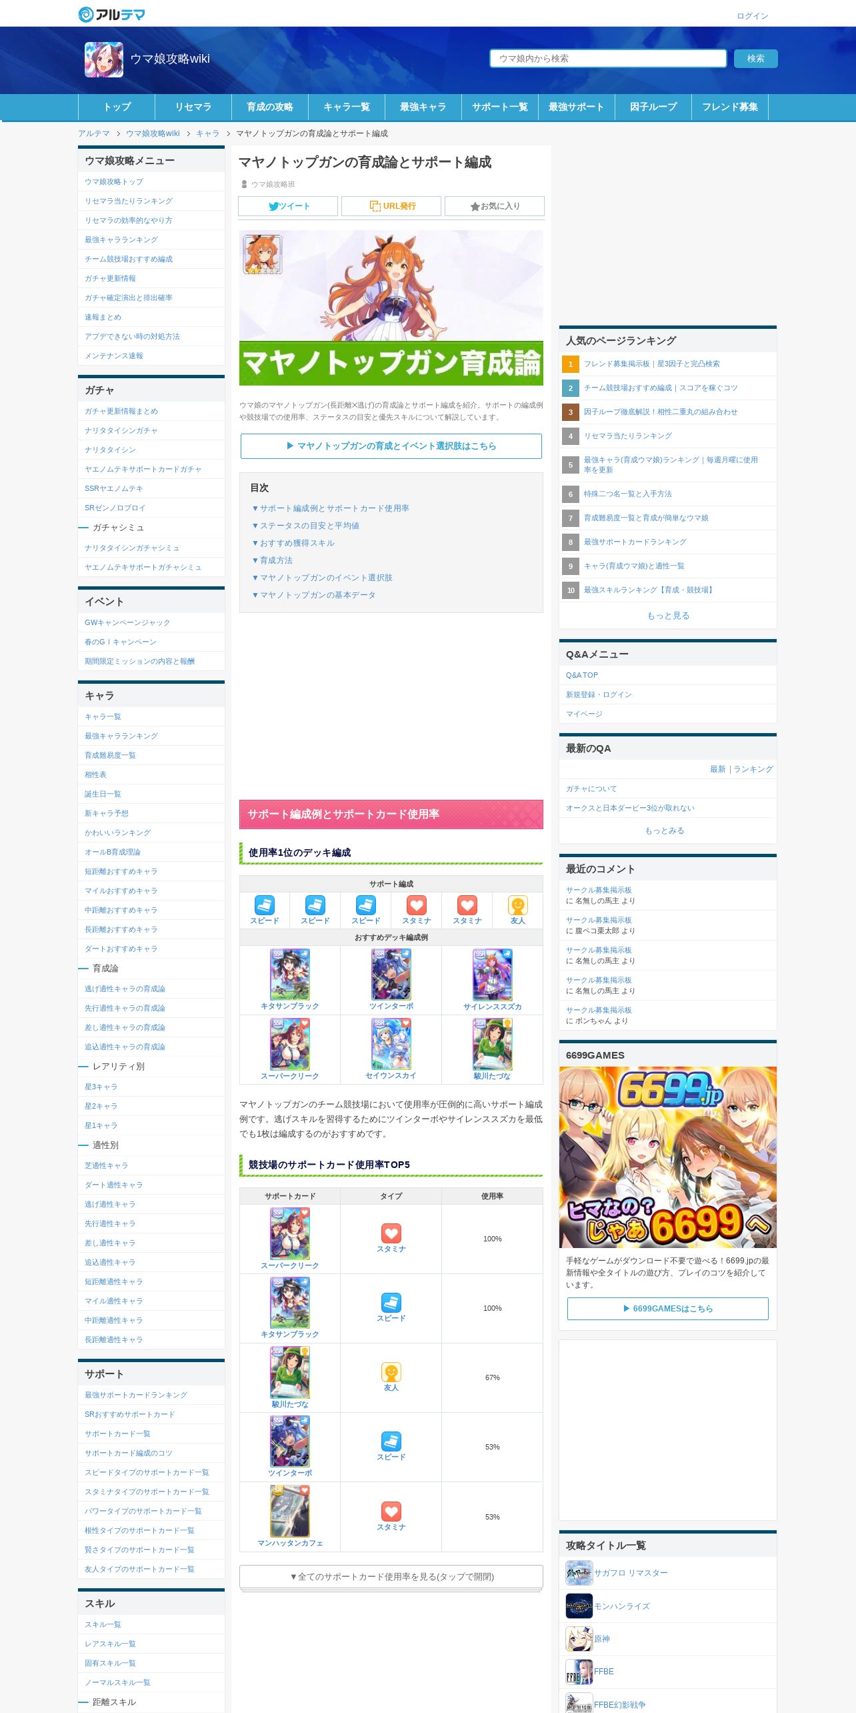This screenshot has height=1713, width=856.
Task: Click the 検索 search button
Action: pyautogui.click(x=756, y=59)
